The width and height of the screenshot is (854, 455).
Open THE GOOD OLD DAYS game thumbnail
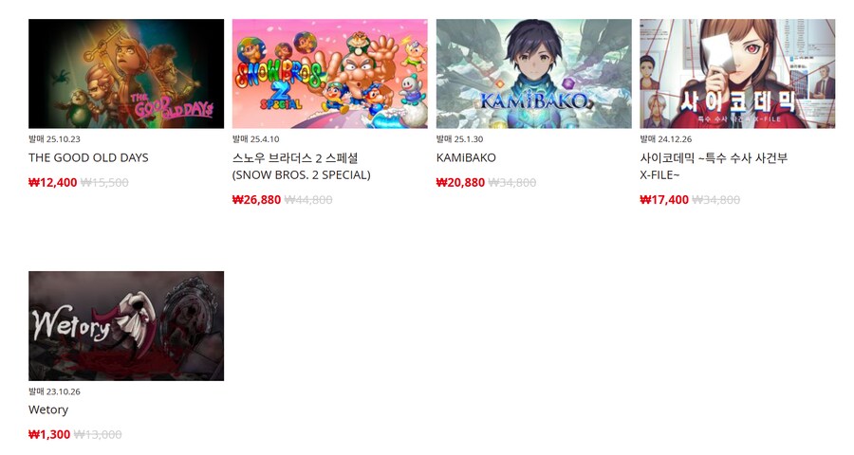[126, 74]
